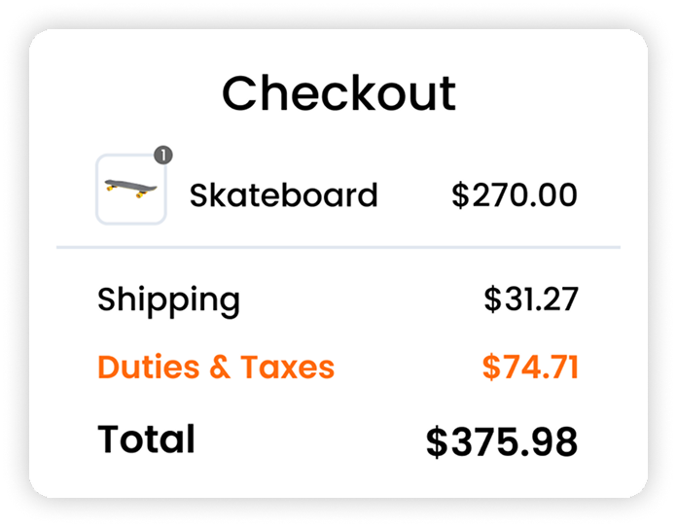This screenshot has width=677, height=527.
Task: Click the Checkout heading
Action: (x=338, y=93)
